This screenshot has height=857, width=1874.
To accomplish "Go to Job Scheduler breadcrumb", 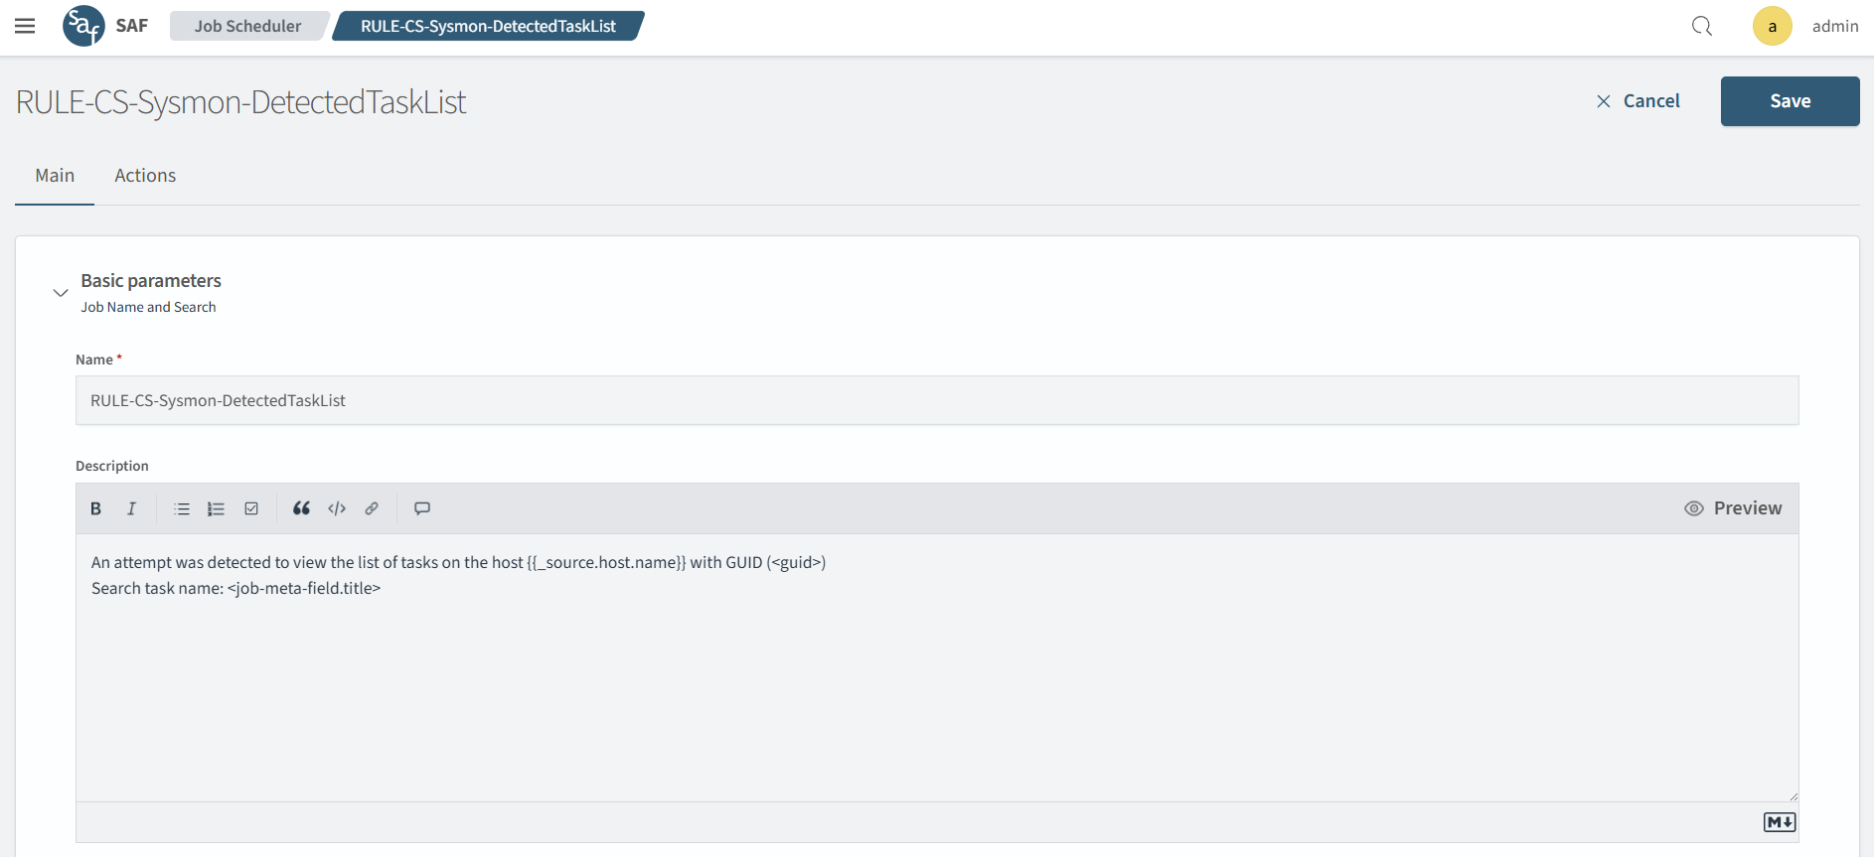I will (247, 26).
